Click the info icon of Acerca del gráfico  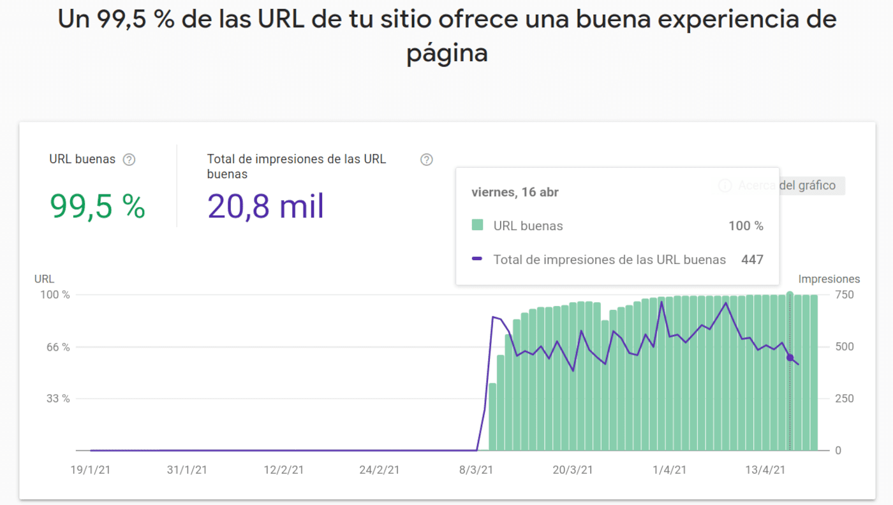click(x=725, y=186)
